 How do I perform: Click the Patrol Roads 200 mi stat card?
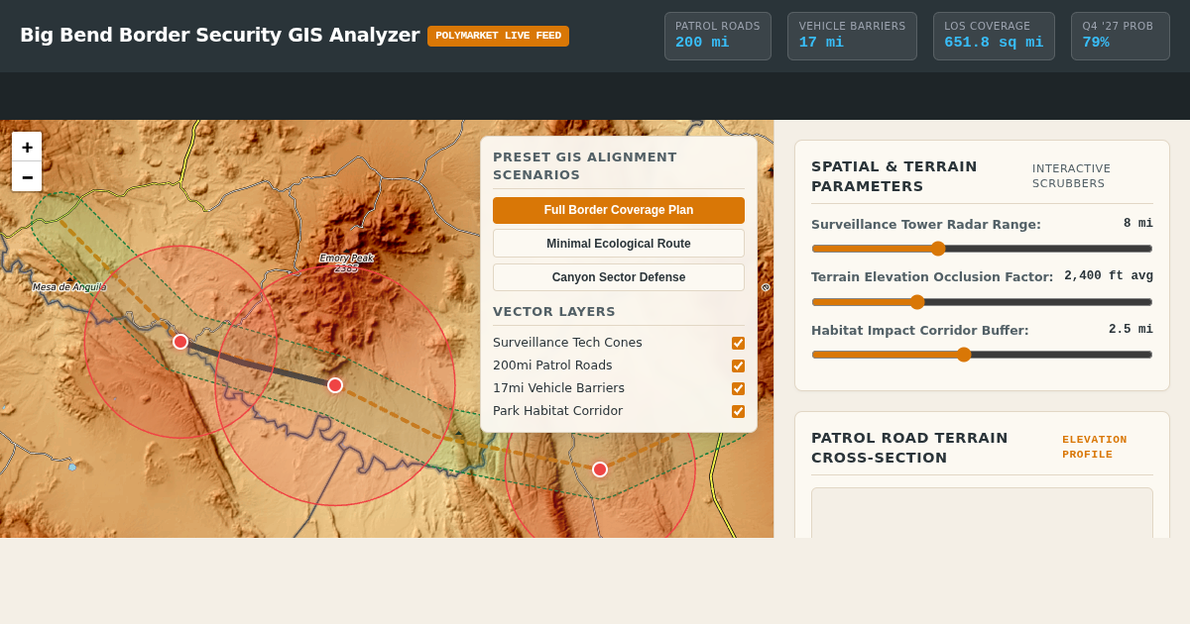coord(718,36)
